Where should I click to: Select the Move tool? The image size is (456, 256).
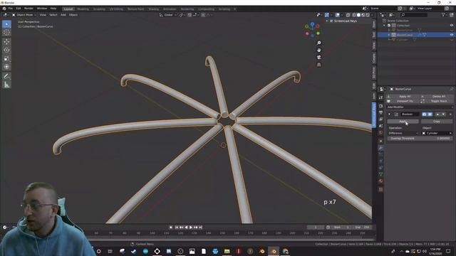[x=6, y=42]
